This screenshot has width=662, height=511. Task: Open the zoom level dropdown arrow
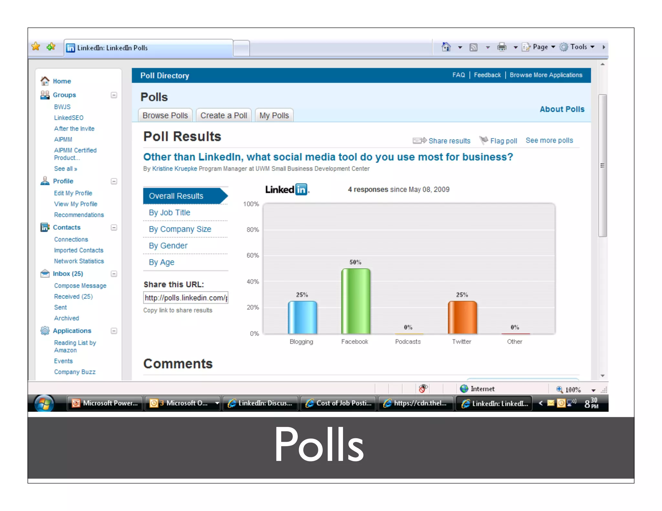point(593,390)
